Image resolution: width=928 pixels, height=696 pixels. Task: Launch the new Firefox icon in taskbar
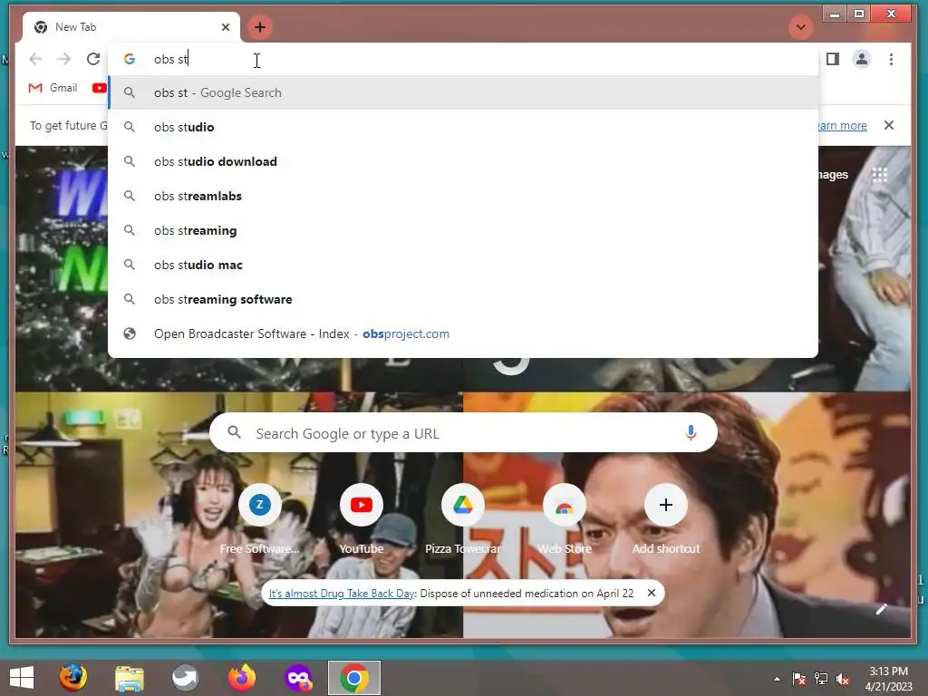(241, 678)
